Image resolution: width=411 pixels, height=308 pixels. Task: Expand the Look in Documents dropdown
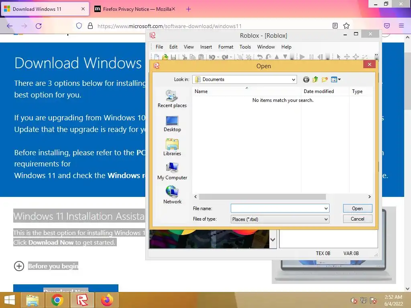[x=293, y=80]
